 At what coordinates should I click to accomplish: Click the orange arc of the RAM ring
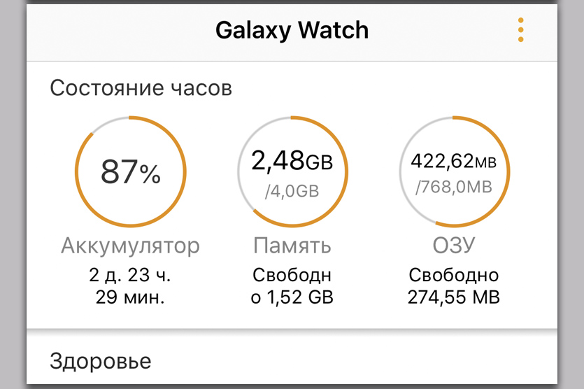[508, 171]
